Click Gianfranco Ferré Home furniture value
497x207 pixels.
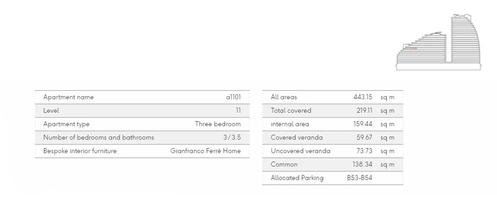coord(205,151)
